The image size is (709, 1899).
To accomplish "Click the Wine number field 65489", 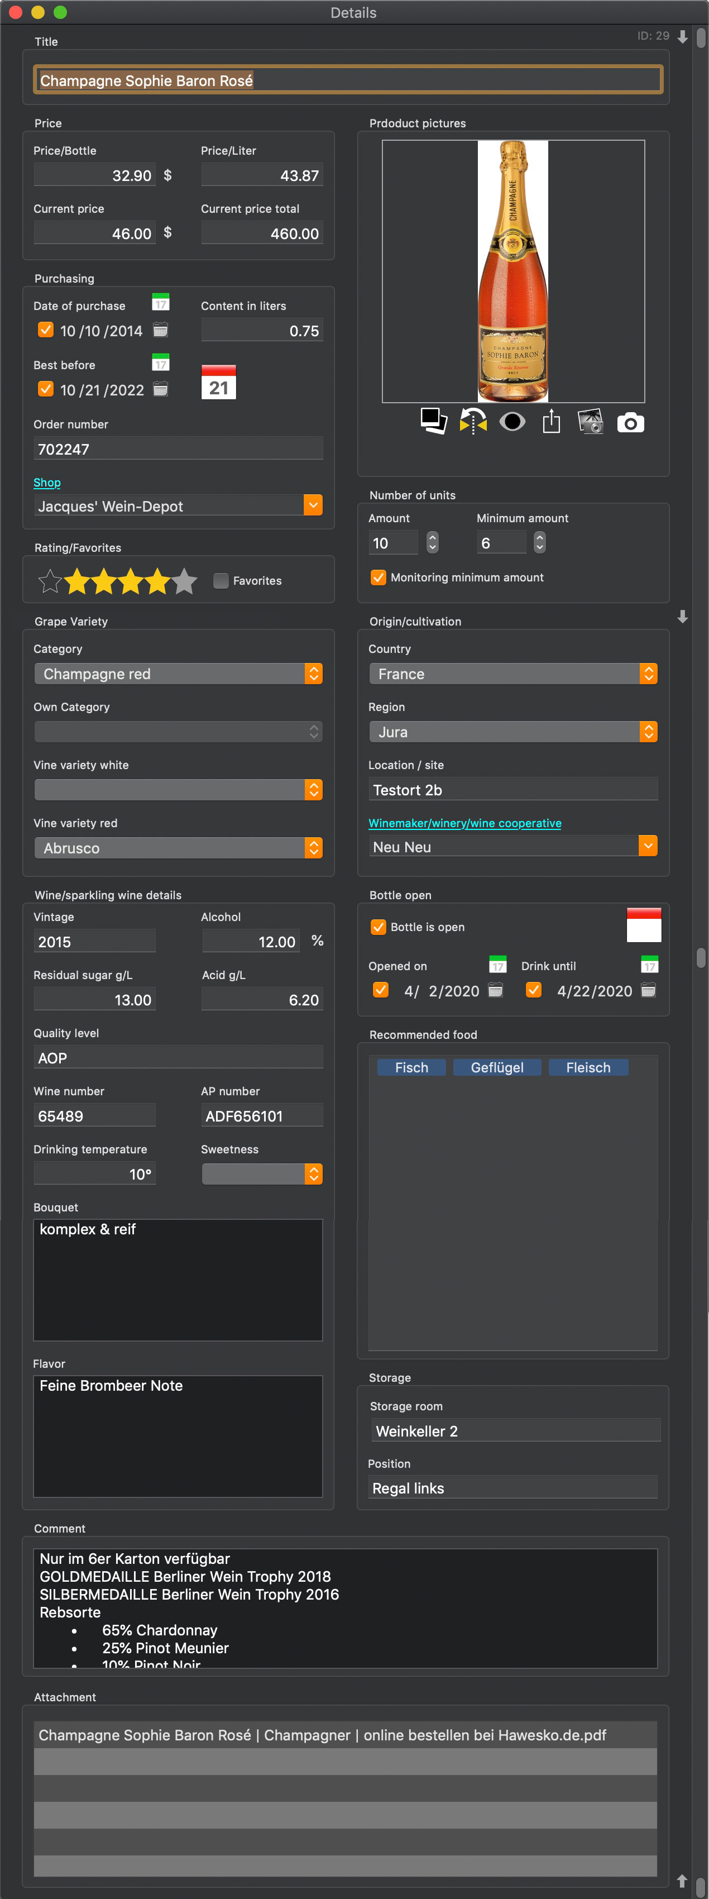I will [x=94, y=1116].
